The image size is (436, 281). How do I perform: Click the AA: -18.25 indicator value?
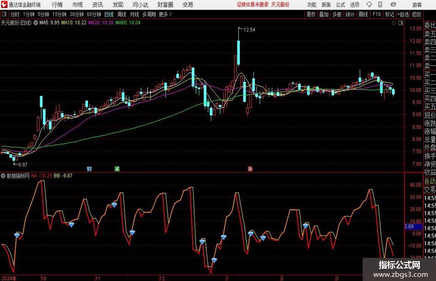pos(42,176)
